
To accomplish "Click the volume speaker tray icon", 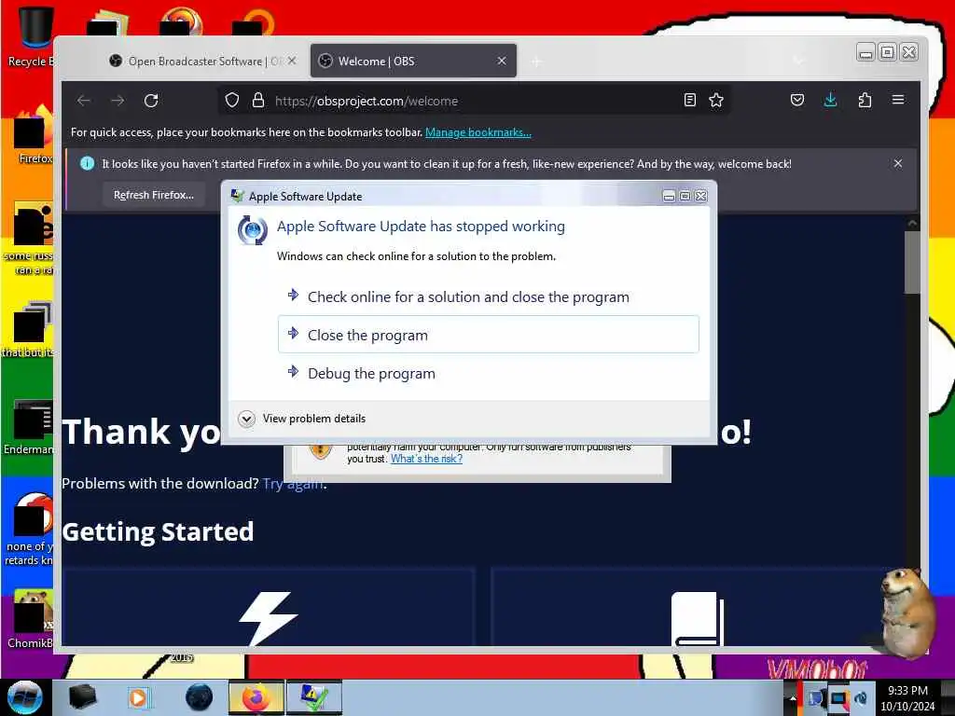I will [x=861, y=698].
